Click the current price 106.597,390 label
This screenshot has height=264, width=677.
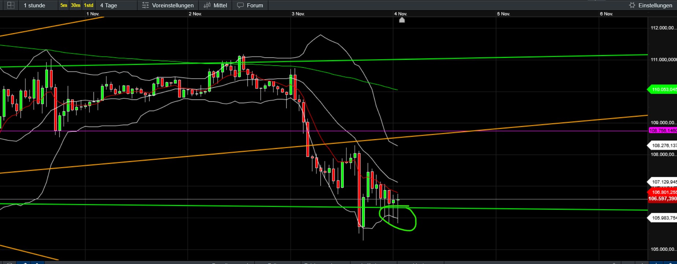tap(662, 199)
